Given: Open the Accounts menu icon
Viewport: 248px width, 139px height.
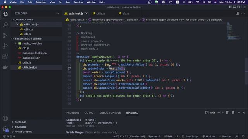Looking at the screenshot, I should (5, 119).
